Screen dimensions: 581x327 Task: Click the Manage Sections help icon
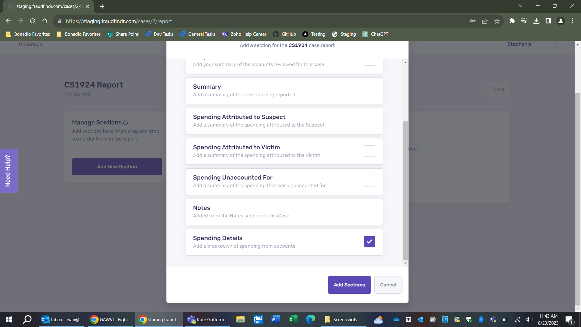click(126, 123)
